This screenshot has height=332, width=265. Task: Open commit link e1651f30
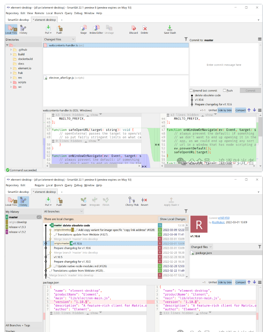224,218
